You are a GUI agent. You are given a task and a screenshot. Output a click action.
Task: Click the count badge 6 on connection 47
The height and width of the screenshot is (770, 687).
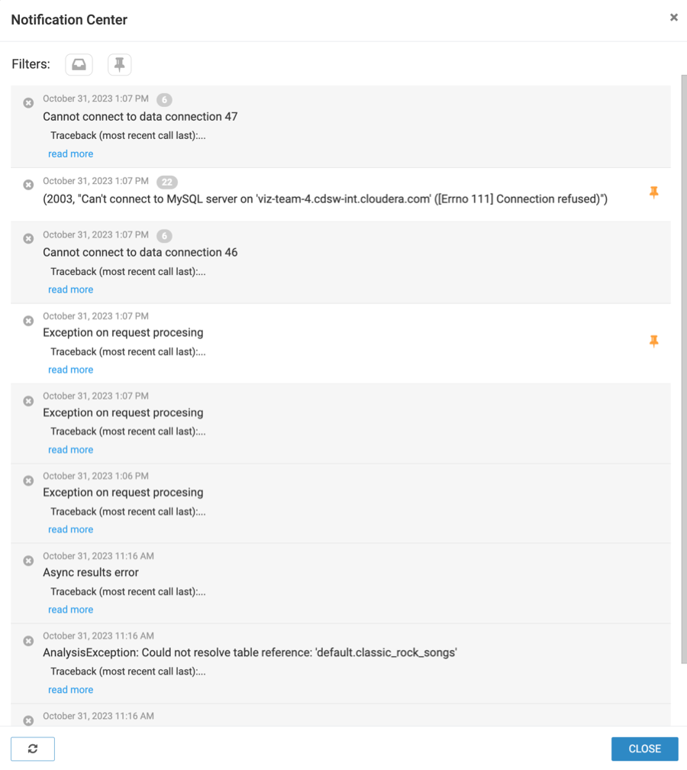(x=164, y=99)
